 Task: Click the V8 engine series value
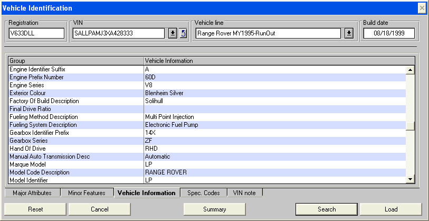tap(149, 85)
